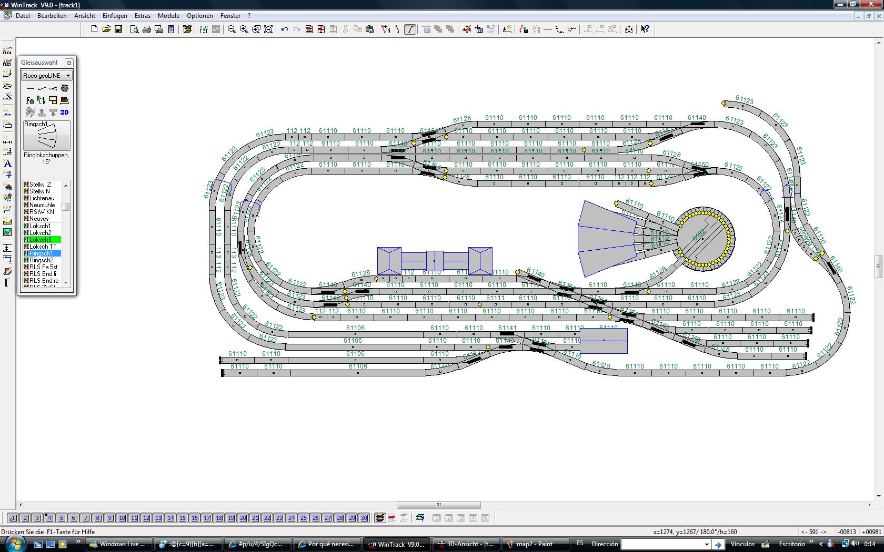Open the Ansicht menu
Viewport: 884px width, 552px height.
pos(85,15)
